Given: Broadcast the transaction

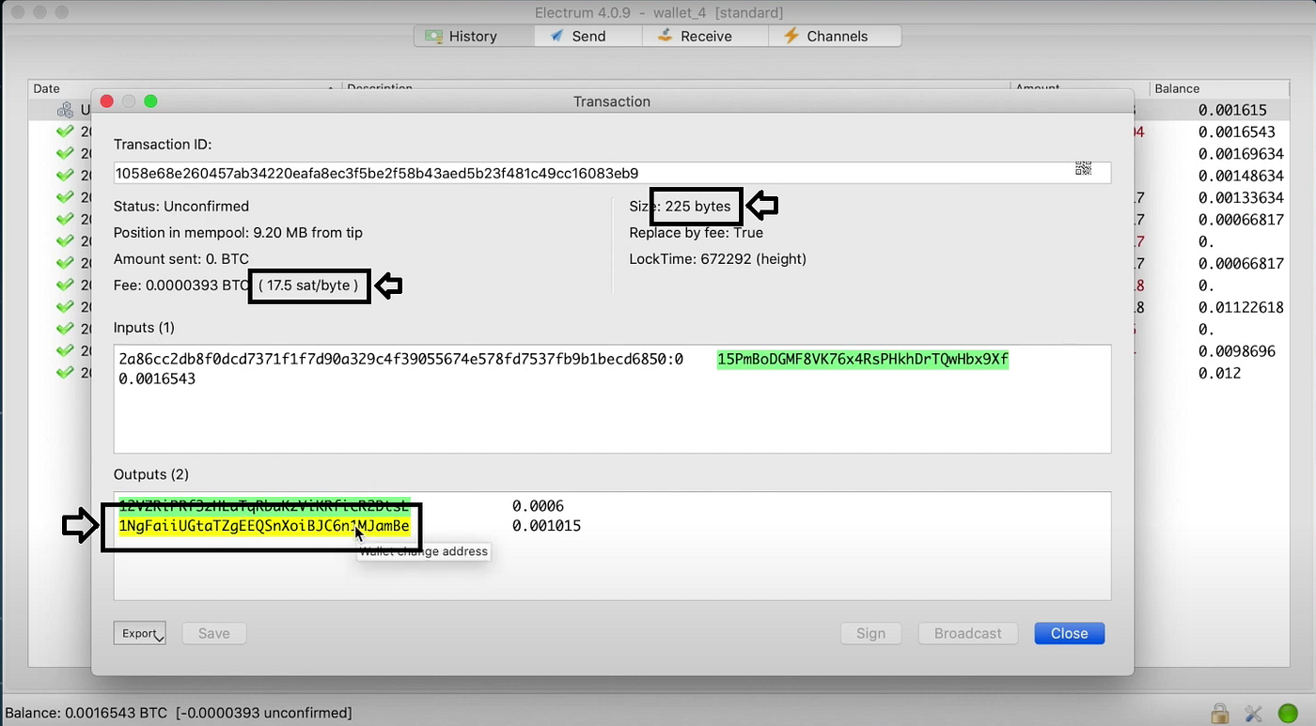Looking at the screenshot, I should pyautogui.click(x=967, y=633).
